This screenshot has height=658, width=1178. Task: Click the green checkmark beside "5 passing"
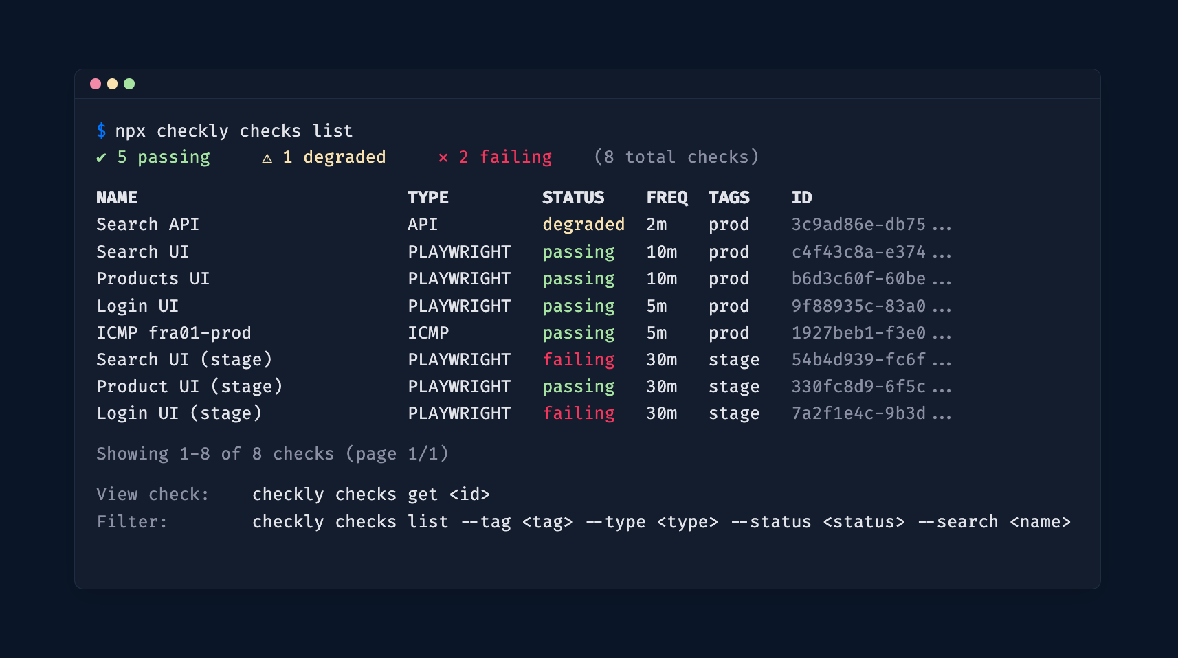102,157
